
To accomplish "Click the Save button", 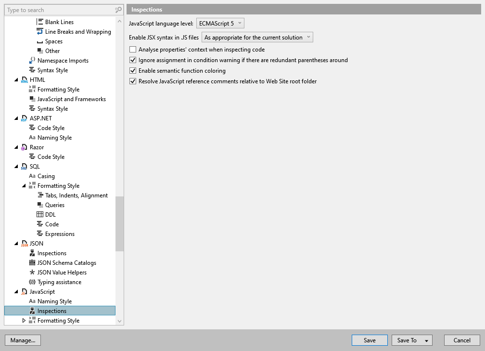I will (x=370, y=340).
